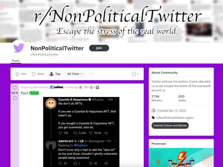
Task: Click the share icon on Cyanide & Happiness tweet
Action: [106, 133]
